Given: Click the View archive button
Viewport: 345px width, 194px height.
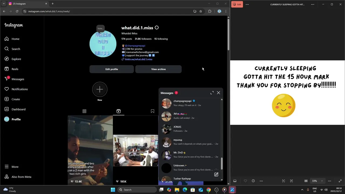Looking at the screenshot, I should click(x=158, y=69).
